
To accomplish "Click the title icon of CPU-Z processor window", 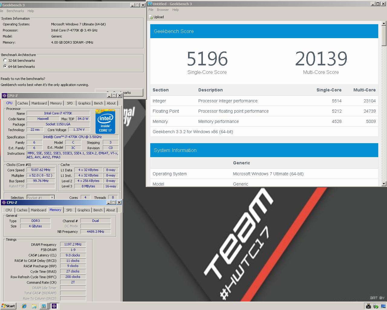I will tap(5, 96).
